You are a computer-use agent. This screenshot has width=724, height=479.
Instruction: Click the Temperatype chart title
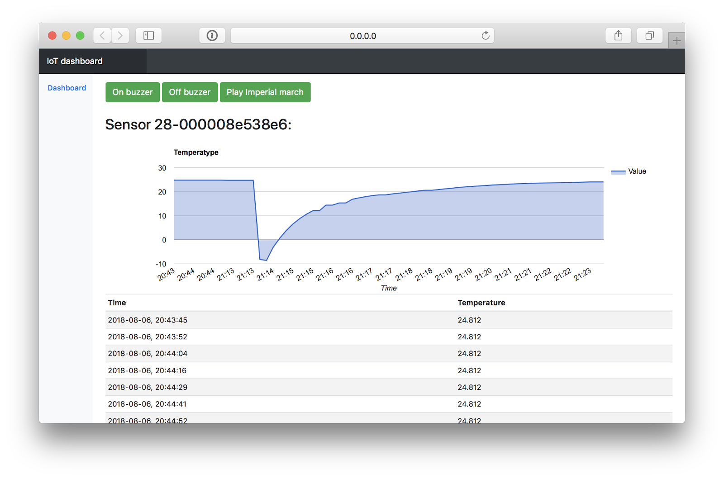196,152
